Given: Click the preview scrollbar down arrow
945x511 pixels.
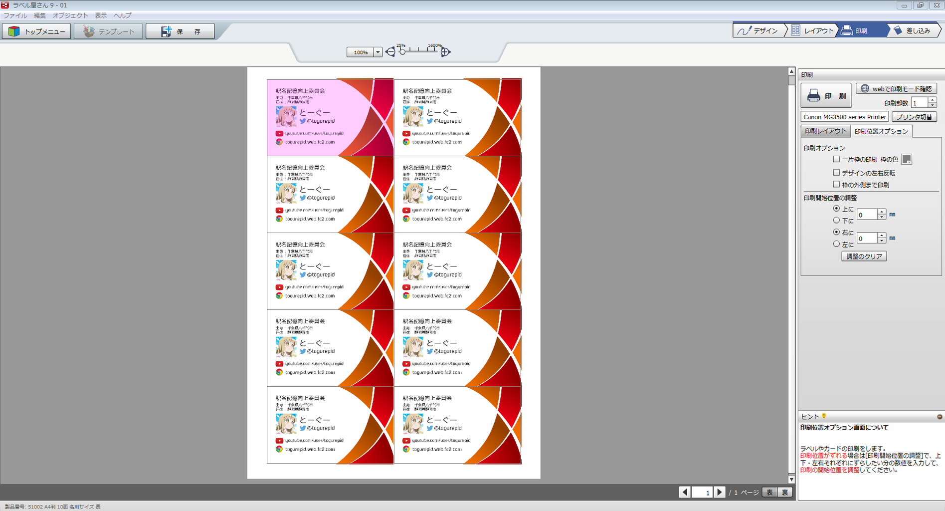Looking at the screenshot, I should click(791, 480).
